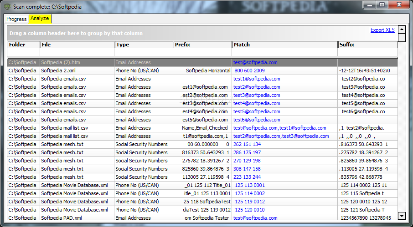Sort by the Match column header

285,45
